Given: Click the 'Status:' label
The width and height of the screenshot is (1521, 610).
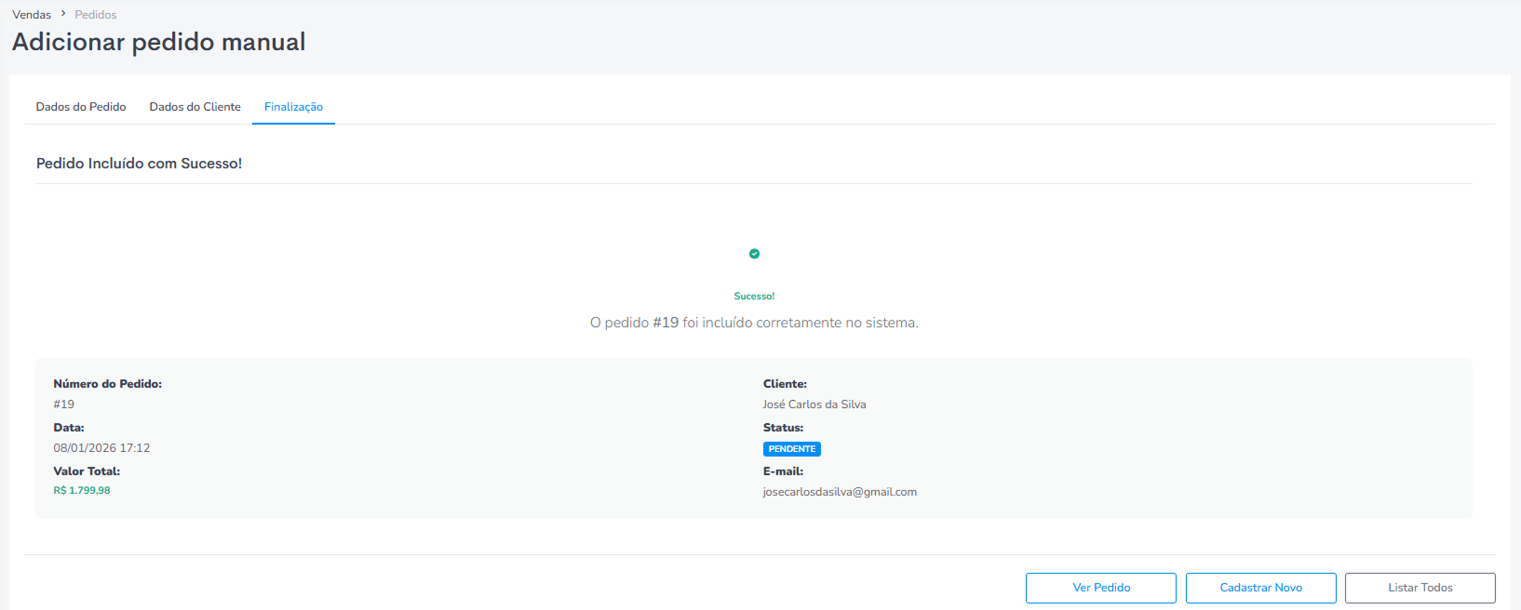Looking at the screenshot, I should pyautogui.click(x=783, y=428).
